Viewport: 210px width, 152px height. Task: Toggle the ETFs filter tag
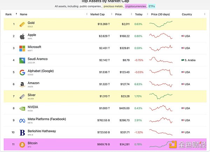pyautogui.click(x=152, y=6)
